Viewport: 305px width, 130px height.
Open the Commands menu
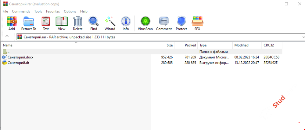point(21,11)
